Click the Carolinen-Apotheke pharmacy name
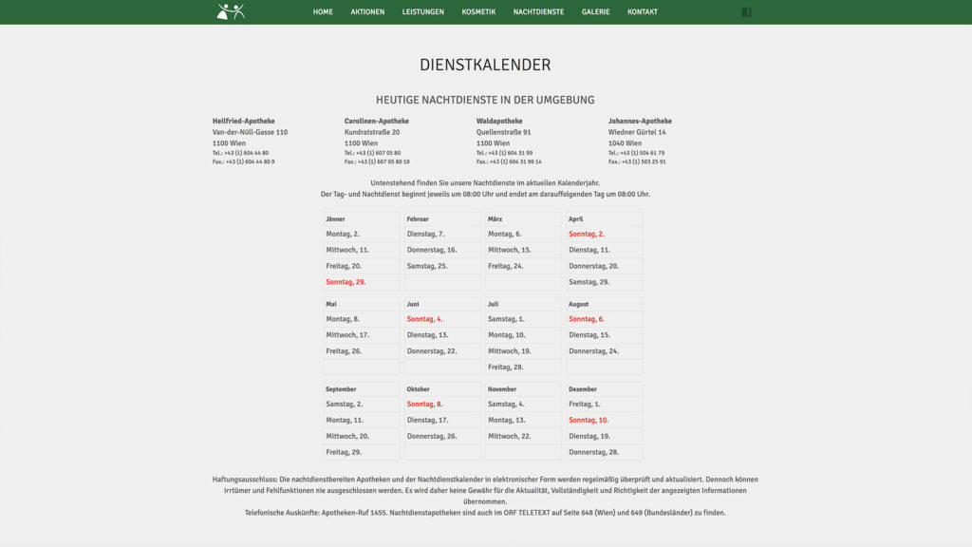Screen dimensions: 972x547 point(376,122)
